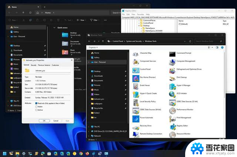
Task: Click See more ellipsis in Home toolbar
Action: pos(105,20)
